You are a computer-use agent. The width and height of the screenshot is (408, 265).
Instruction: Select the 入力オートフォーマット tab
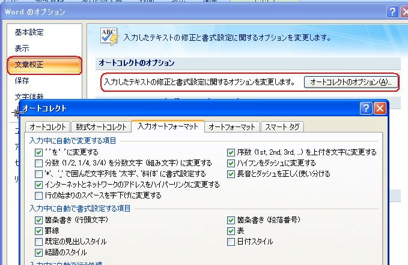168,127
